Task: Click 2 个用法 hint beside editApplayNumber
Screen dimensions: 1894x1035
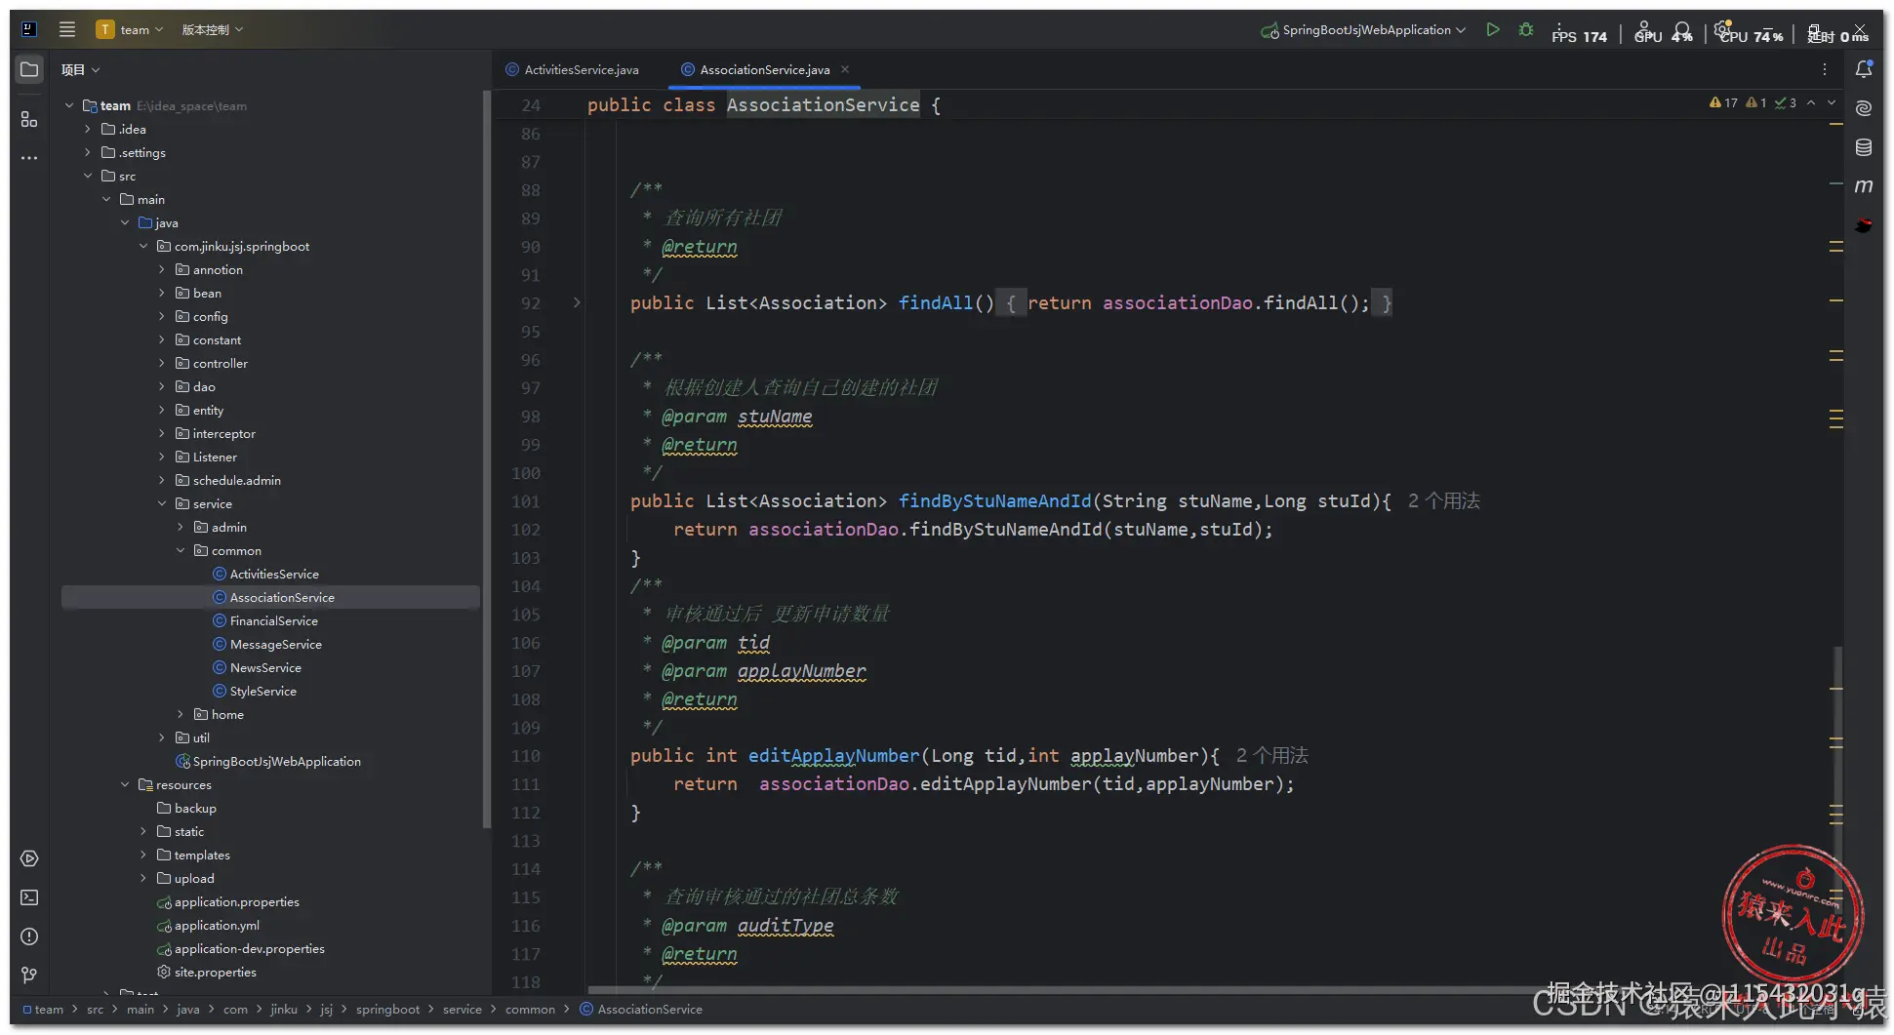Action: (1271, 755)
